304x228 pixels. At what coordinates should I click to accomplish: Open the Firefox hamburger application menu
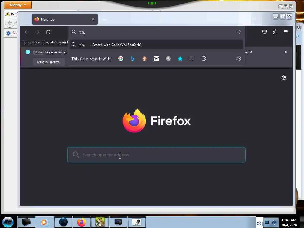click(x=286, y=31)
